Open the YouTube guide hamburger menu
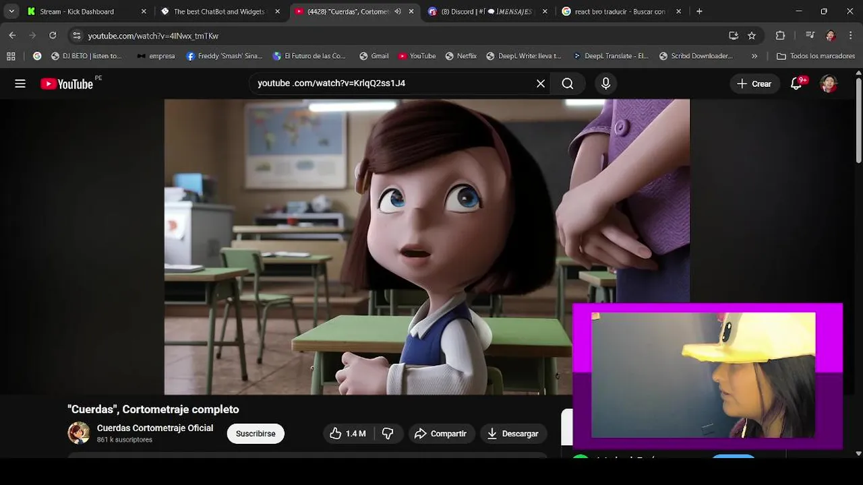The width and height of the screenshot is (863, 485). tap(20, 84)
